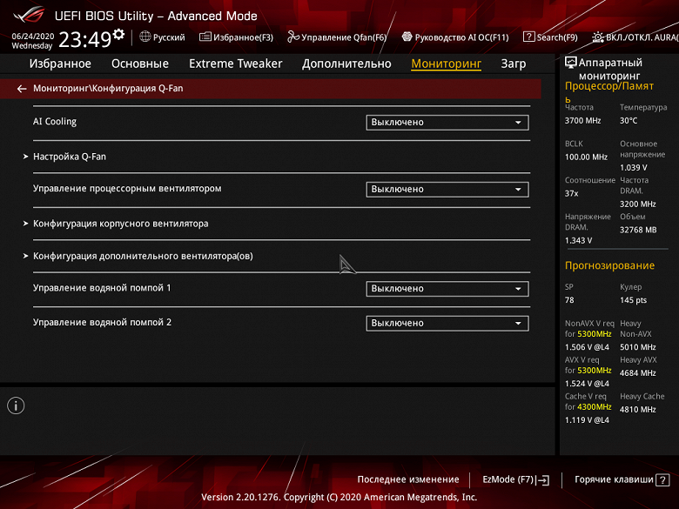
Task: Click the Процессор/Память heading
Action: (x=608, y=91)
